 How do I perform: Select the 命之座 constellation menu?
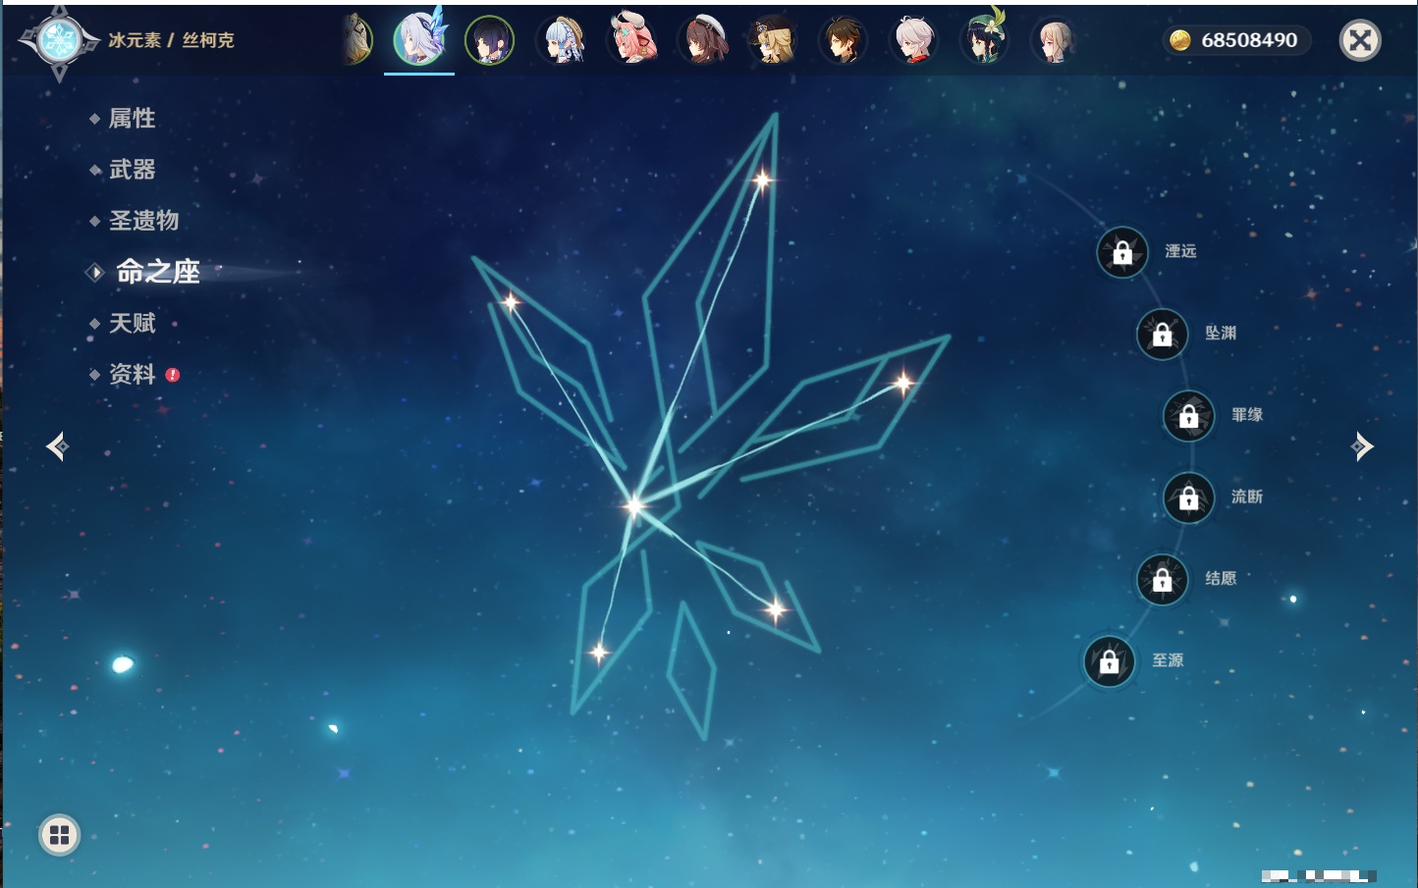coord(157,272)
